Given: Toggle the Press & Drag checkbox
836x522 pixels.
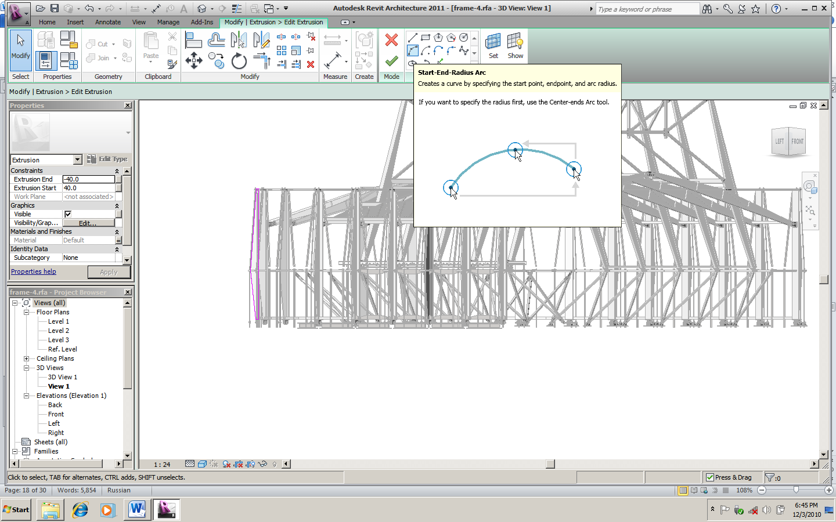Looking at the screenshot, I should (709, 477).
